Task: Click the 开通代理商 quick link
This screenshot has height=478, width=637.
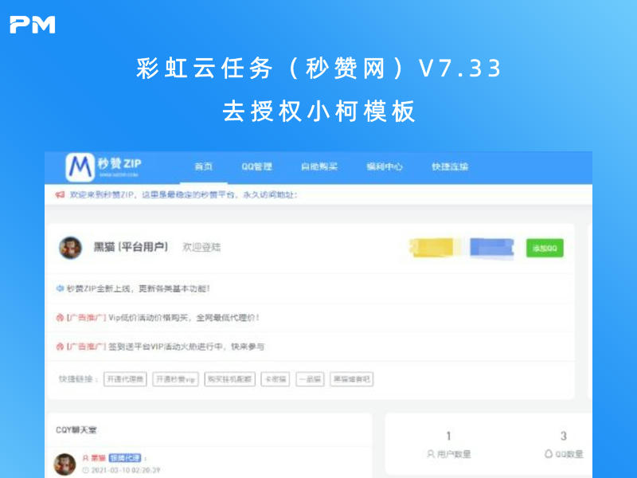Action: pos(126,379)
